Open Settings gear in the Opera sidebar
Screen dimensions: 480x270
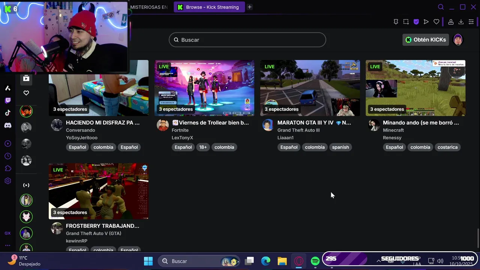pyautogui.click(x=7, y=181)
